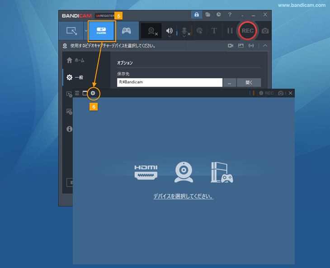Toggle mouse cursor effect icon

click(199, 31)
